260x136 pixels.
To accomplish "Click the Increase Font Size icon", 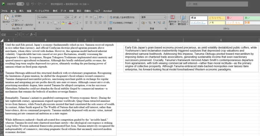I will point(76,17).
